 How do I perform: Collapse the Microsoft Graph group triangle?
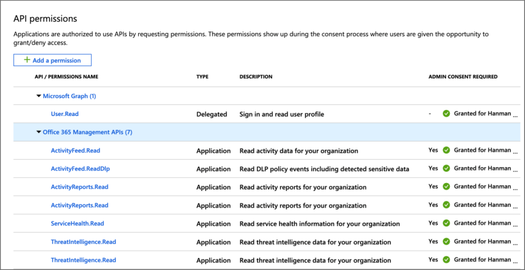coord(39,96)
